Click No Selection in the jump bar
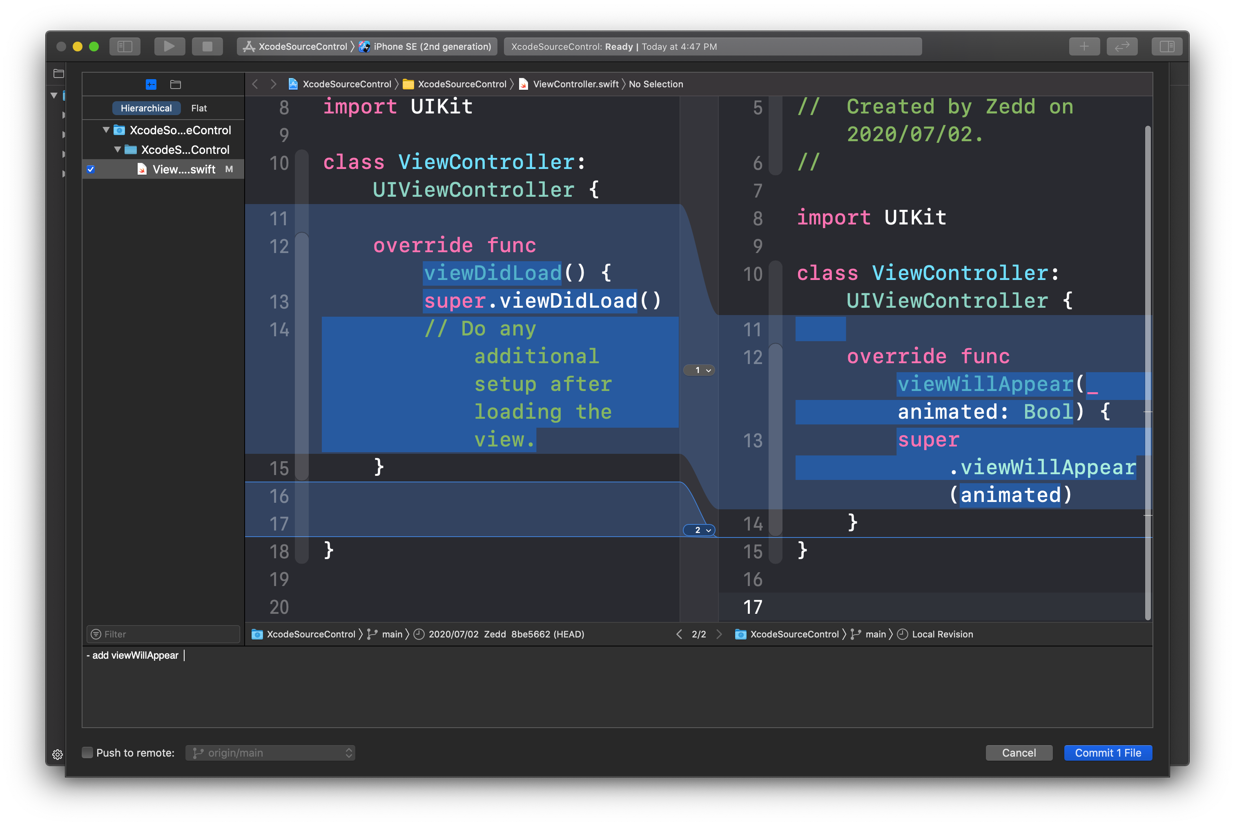Viewport: 1235px width, 826px height. (656, 84)
